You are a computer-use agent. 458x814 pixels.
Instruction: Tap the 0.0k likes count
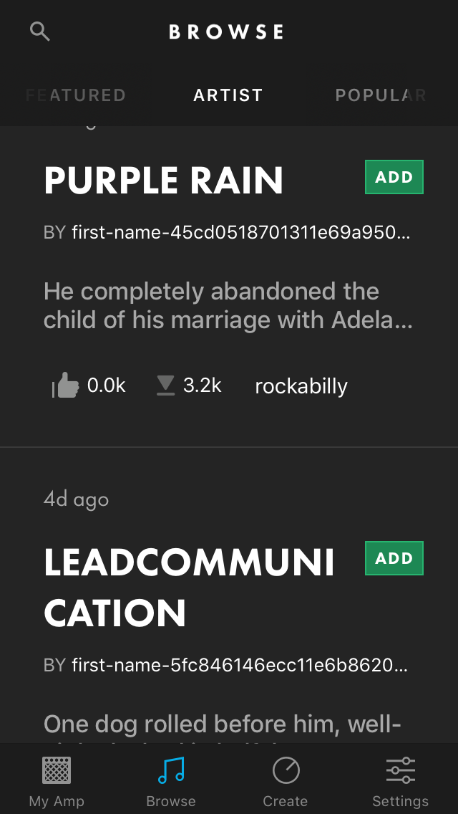tap(106, 386)
